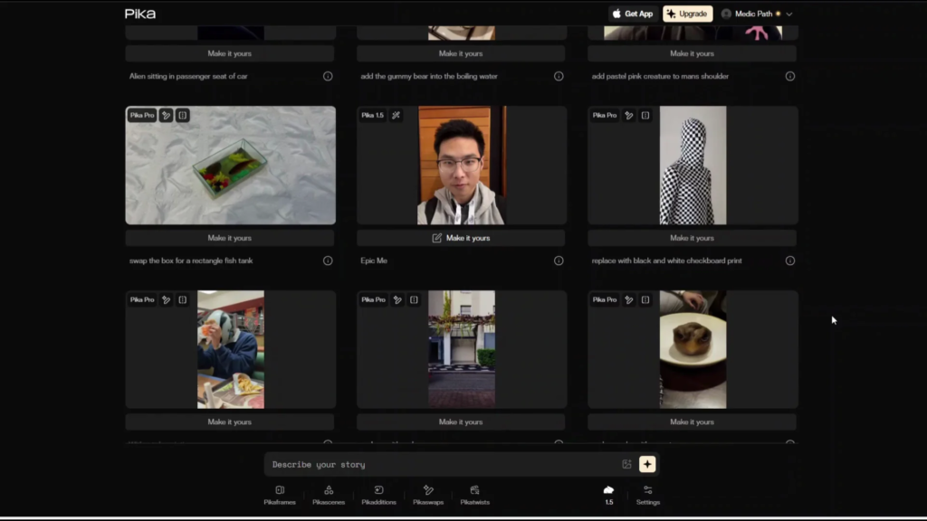Select the Pikascenes tool
The width and height of the screenshot is (927, 521).
(329, 494)
